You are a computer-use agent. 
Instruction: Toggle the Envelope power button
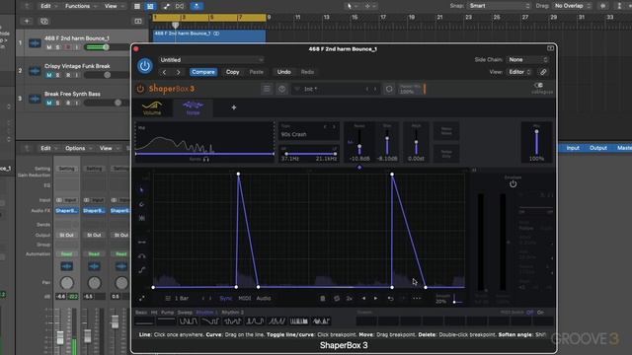tap(513, 184)
